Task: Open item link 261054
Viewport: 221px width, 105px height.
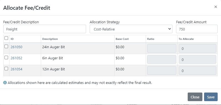Action: click(x=16, y=69)
